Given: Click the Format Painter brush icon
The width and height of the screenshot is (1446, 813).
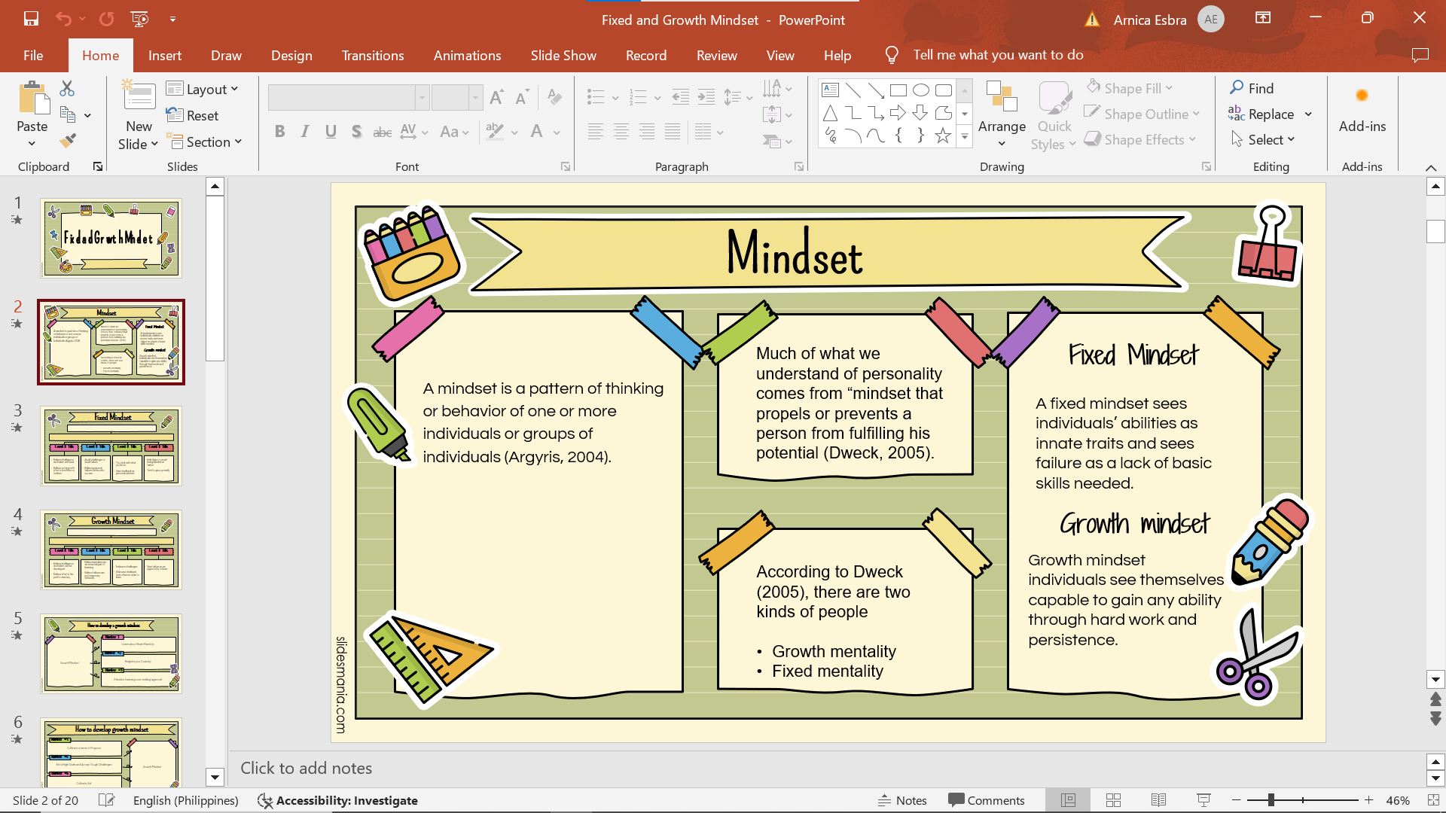Looking at the screenshot, I should click(x=68, y=141).
